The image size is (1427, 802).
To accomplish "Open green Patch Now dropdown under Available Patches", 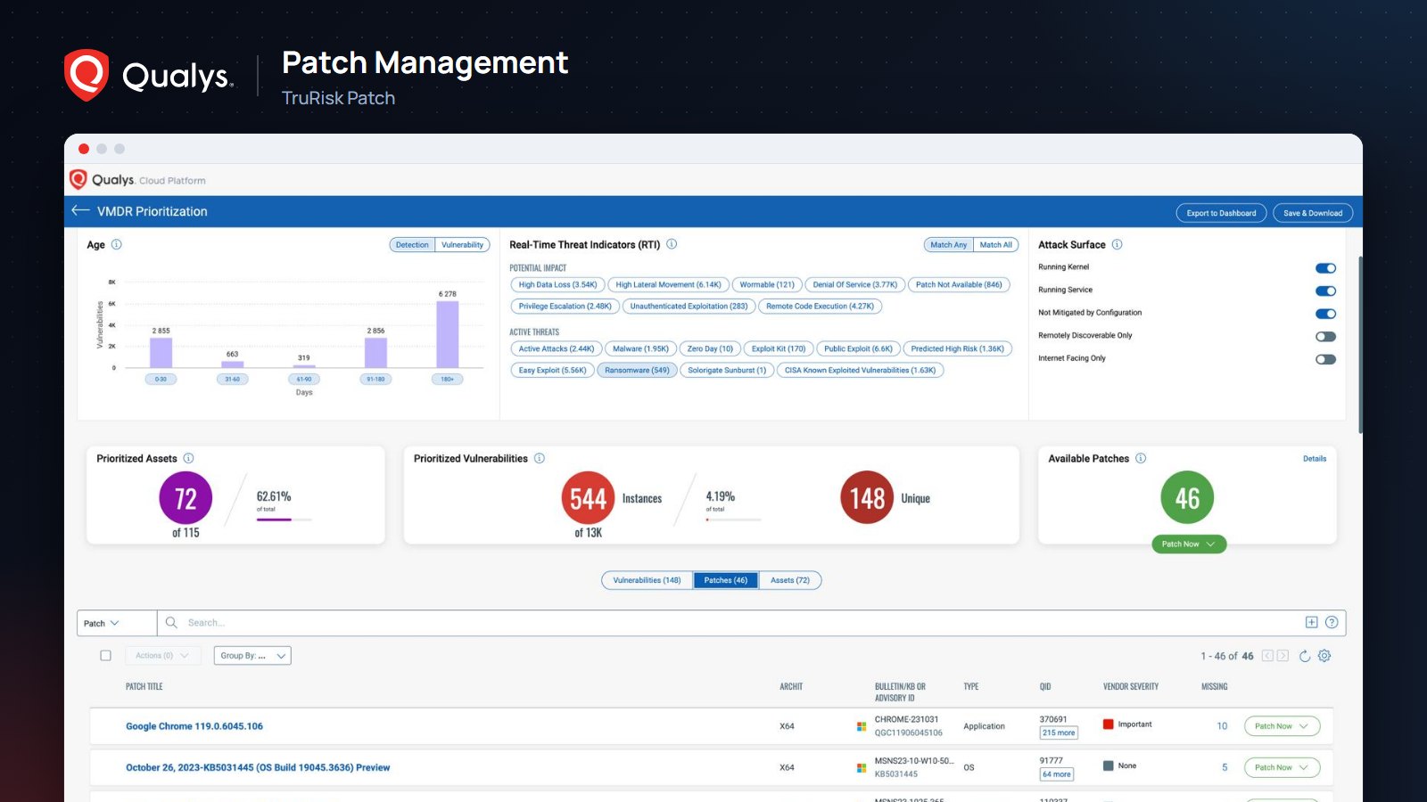I will [1188, 544].
